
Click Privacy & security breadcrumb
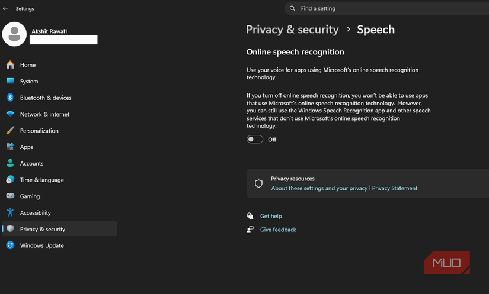292,30
